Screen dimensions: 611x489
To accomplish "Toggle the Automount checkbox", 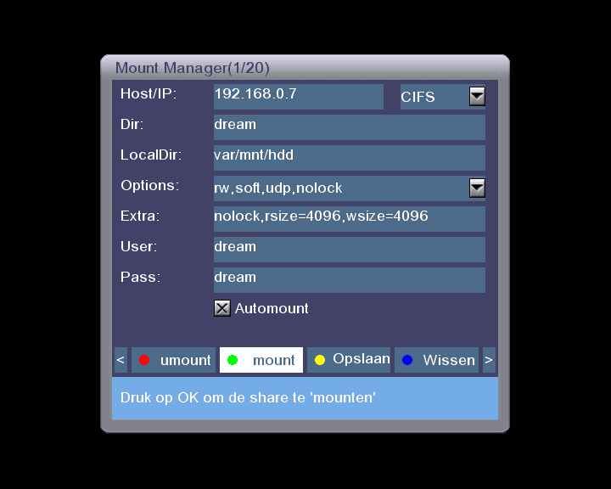I will 222,308.
